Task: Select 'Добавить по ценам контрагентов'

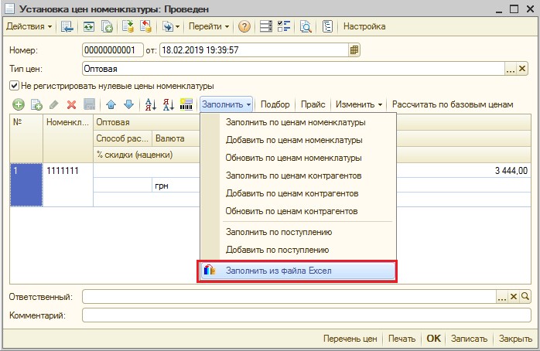Action: click(292, 193)
